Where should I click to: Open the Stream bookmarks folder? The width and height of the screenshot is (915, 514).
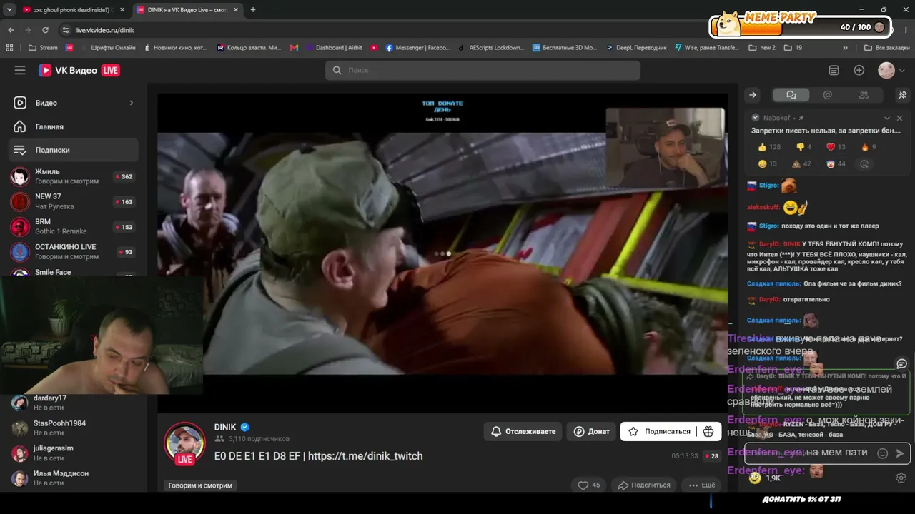point(43,48)
